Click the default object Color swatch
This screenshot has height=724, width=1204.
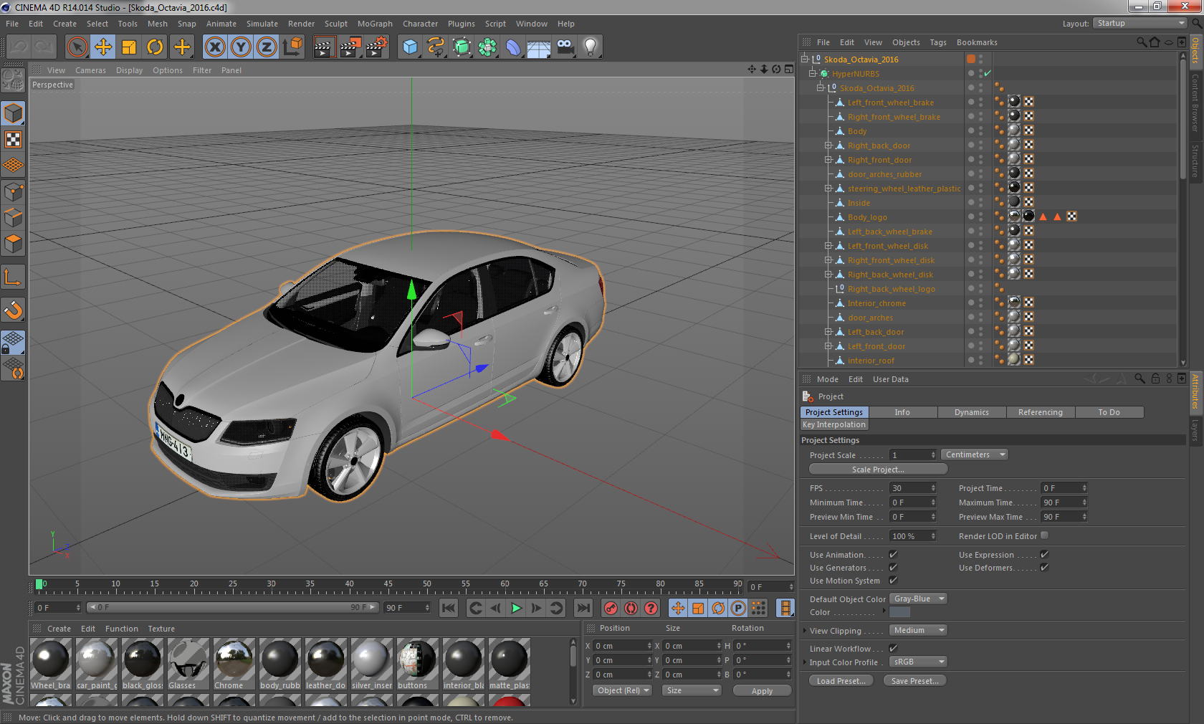coord(899,612)
